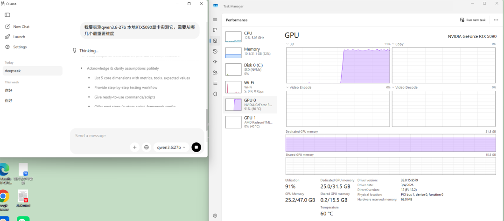Open the Copy graph engine dropdown
This screenshot has height=221, width=504.
tap(398, 44)
